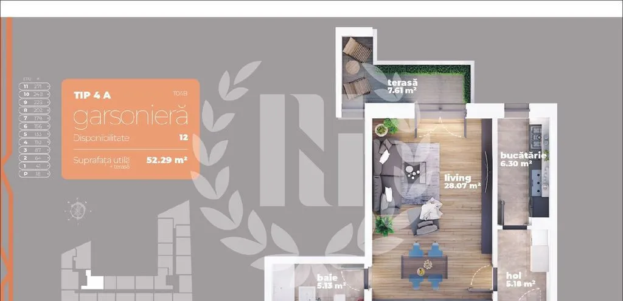Click the highlighted white unit on building map
The width and height of the screenshot is (623, 301).
(93, 280)
